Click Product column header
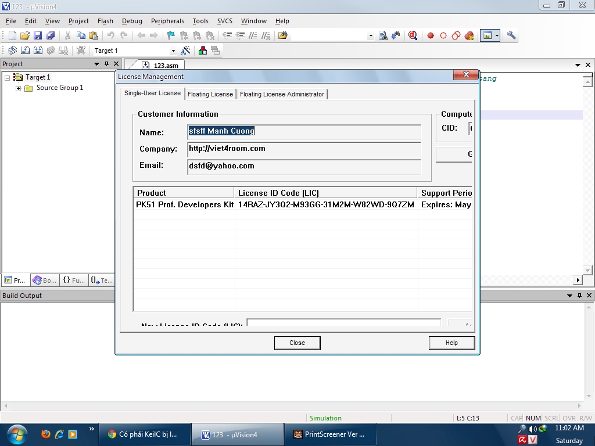Image resolution: width=595 pixels, height=446 pixels. tap(184, 193)
